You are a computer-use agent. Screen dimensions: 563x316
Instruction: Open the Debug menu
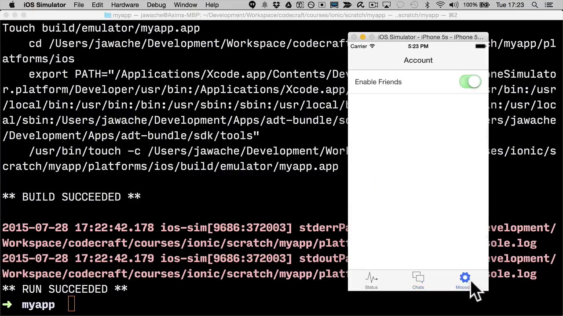point(156,5)
